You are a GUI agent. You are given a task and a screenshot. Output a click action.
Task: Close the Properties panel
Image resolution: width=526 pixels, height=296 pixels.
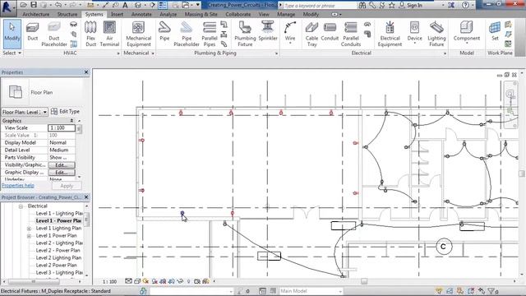[x=86, y=72]
